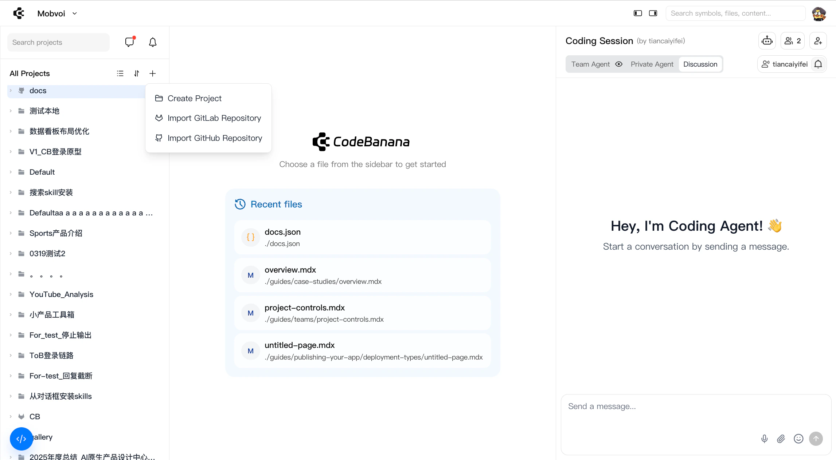Expand the Default project folder

click(11, 172)
